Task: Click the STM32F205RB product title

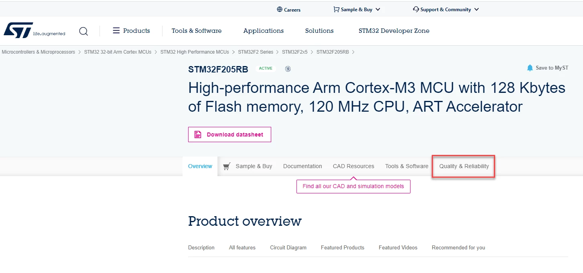Action: (218, 69)
